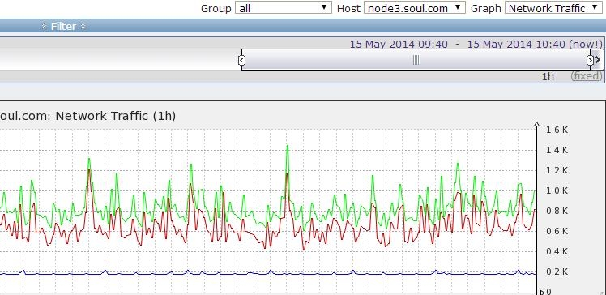Viewport: 606px width, 295px height.
Task: Open the Group dropdown set to all
Action: pos(284,8)
